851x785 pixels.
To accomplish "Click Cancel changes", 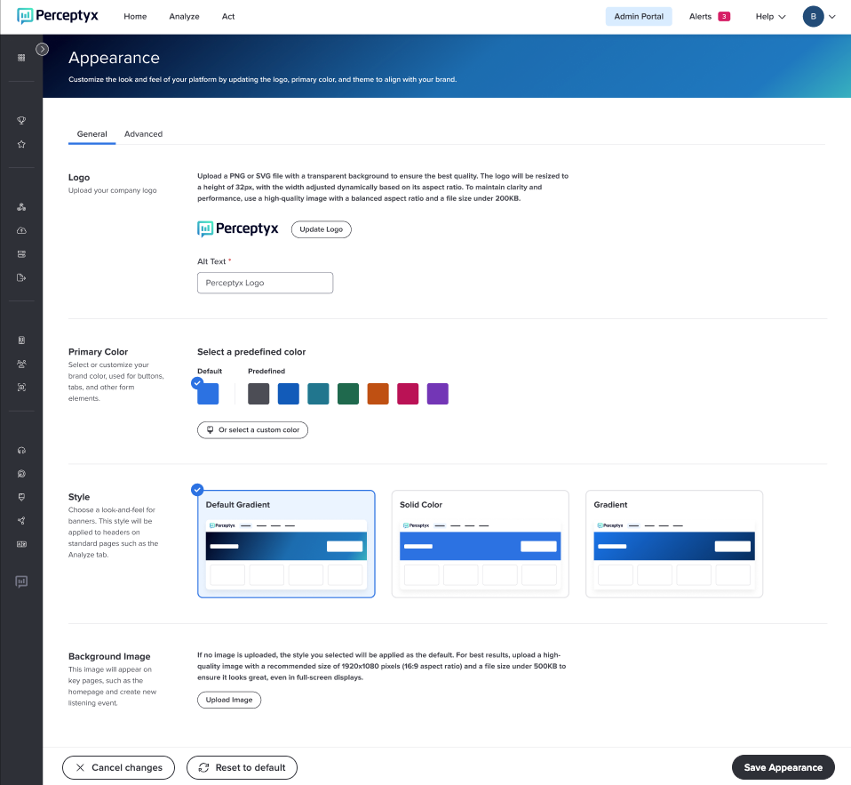I will point(118,767).
